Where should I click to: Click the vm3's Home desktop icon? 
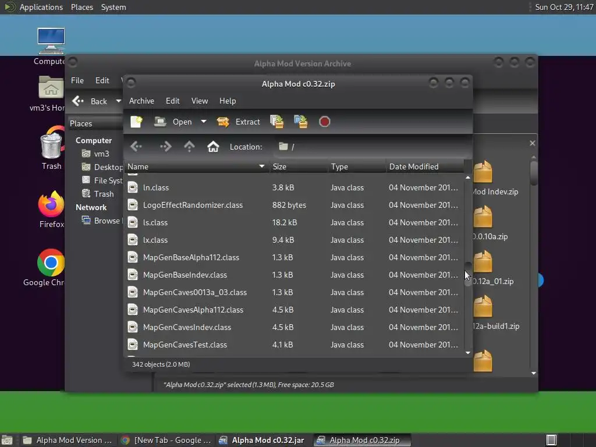(x=51, y=87)
